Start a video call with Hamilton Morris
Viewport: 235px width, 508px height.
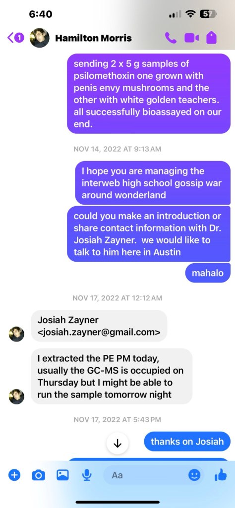pos(191,38)
